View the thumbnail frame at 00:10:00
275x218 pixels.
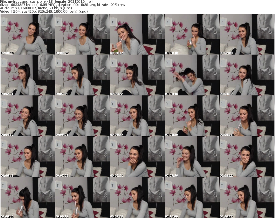click(192, 198)
